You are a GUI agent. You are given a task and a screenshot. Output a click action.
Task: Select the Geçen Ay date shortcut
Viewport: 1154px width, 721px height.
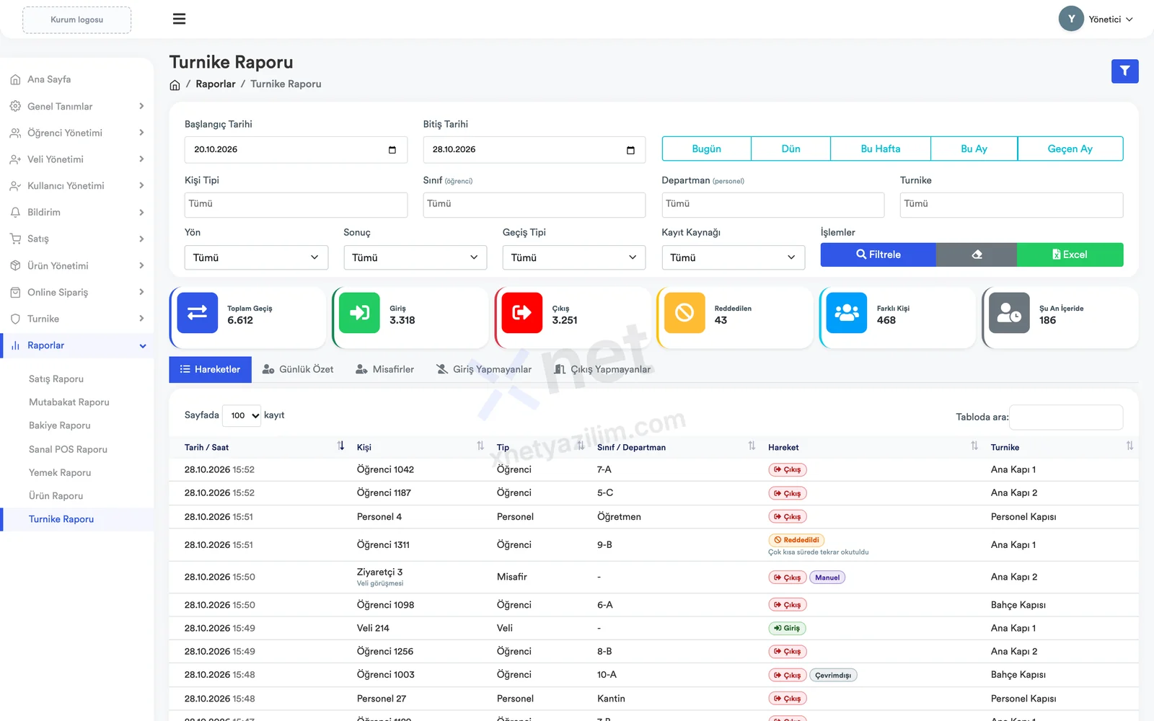pyautogui.click(x=1070, y=149)
